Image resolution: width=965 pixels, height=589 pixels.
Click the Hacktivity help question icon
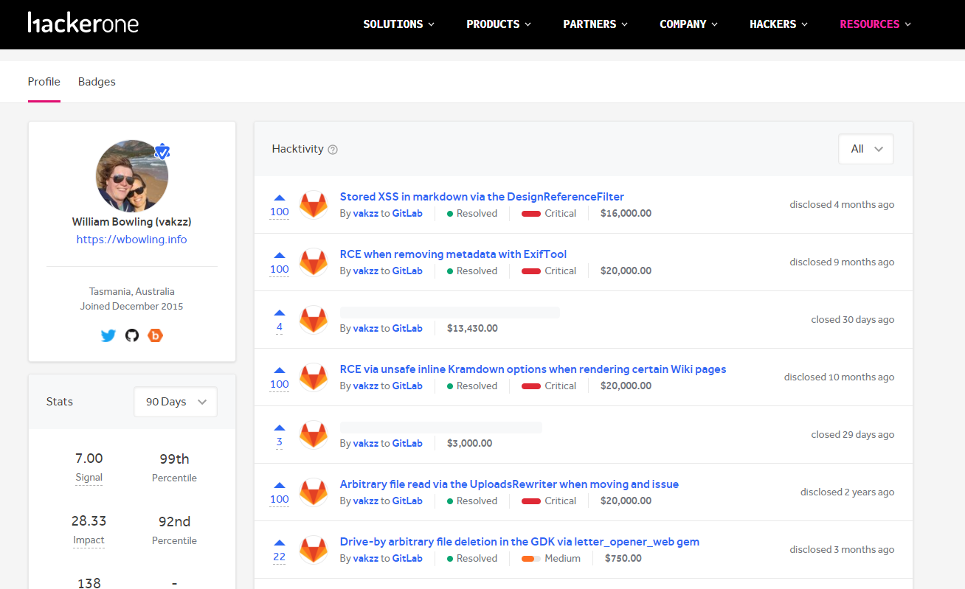coord(333,150)
